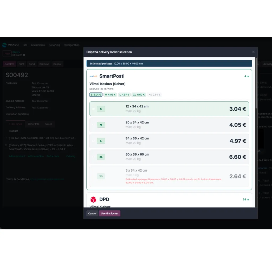Click the 6.60 € price
272x272 pixels.
(x=237, y=157)
